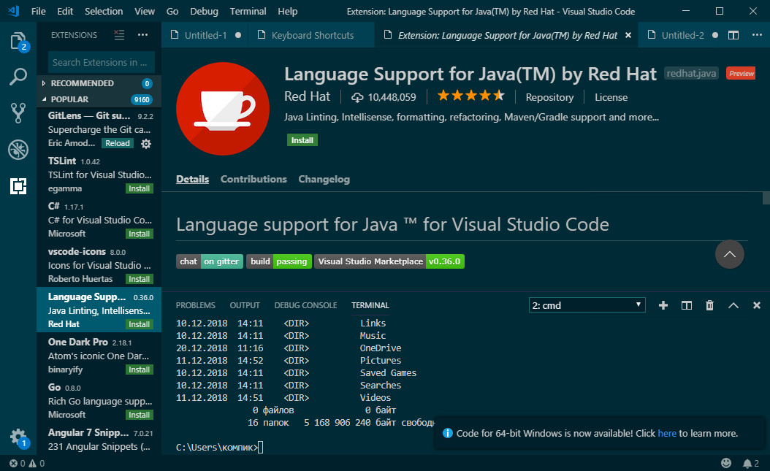
Task: Switch to the Keyboard Shortcuts tab
Action: pyautogui.click(x=312, y=35)
